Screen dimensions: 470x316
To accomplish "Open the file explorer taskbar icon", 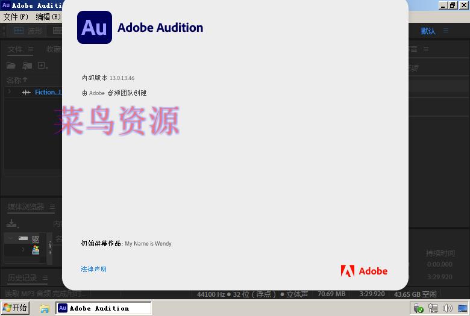I will coord(45,308).
